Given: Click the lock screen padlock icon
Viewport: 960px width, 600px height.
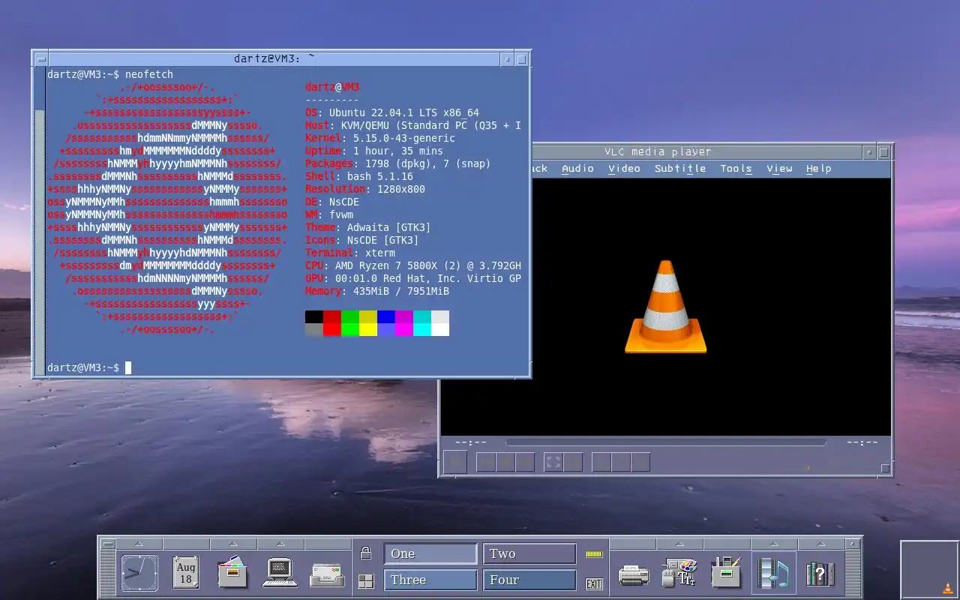Looking at the screenshot, I should point(366,553).
